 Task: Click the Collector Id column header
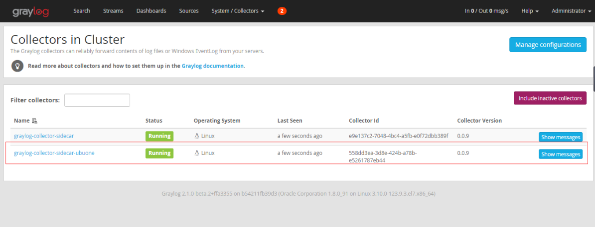click(364, 121)
